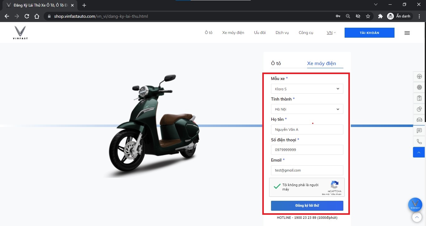Go back with the browser back arrow
The height and width of the screenshot is (226, 426).
(7, 16)
